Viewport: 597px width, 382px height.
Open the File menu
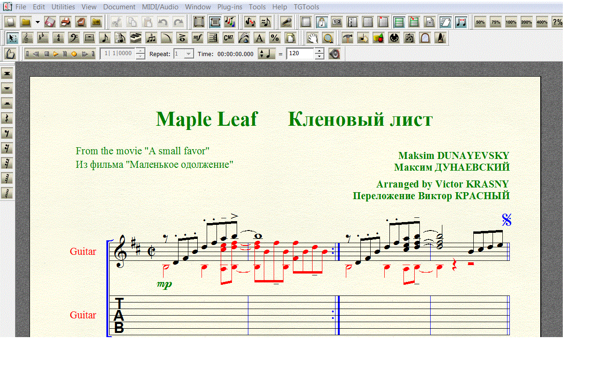point(21,7)
